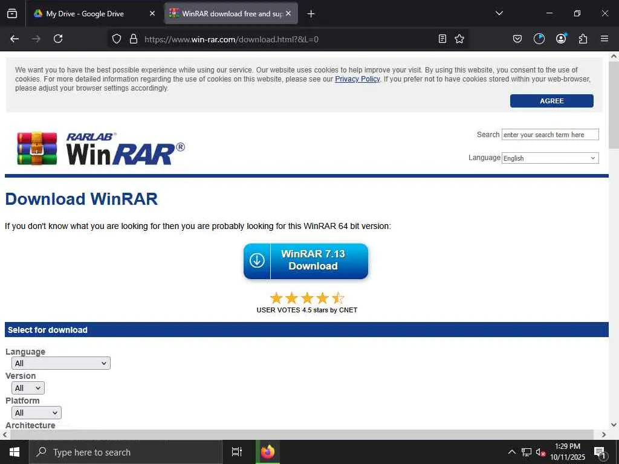View site security padlock info

(134, 39)
